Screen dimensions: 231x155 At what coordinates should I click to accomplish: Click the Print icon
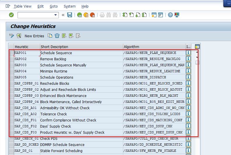(102, 15)
